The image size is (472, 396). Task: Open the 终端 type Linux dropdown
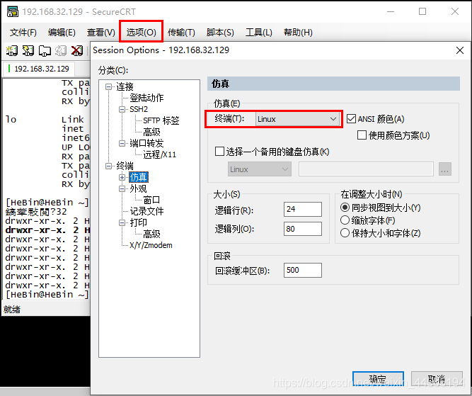tap(298, 119)
